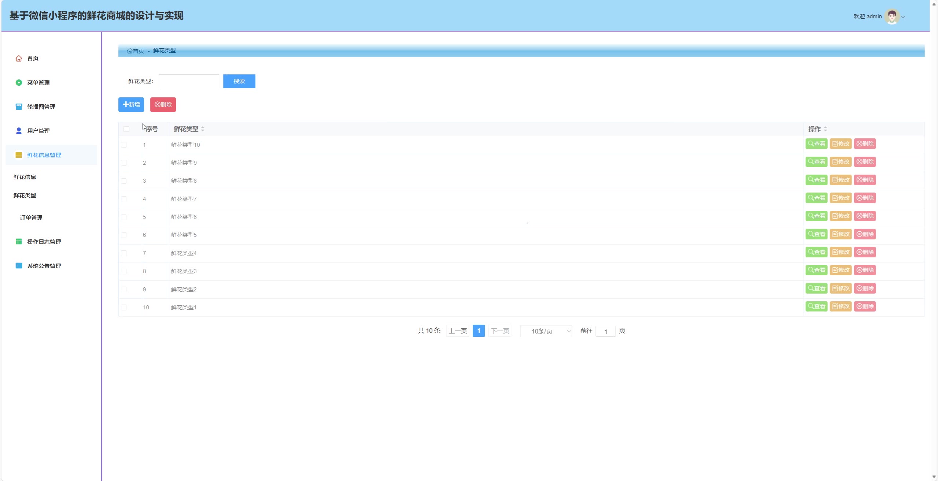Click the 系统公告管理 blue icon

[19, 266]
